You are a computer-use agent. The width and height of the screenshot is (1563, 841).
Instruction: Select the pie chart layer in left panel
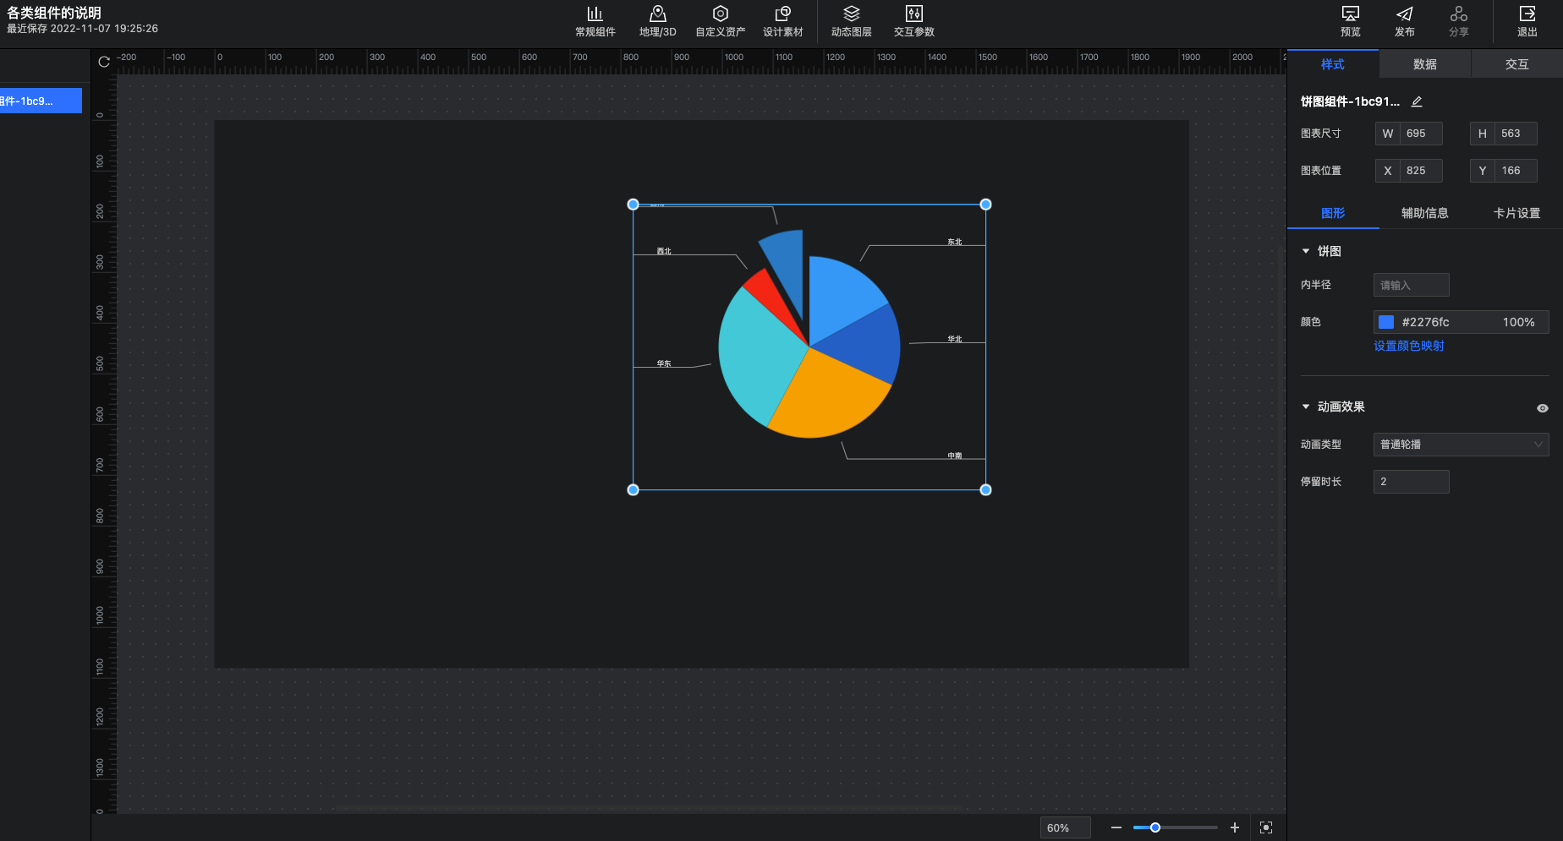pyautogui.click(x=41, y=101)
